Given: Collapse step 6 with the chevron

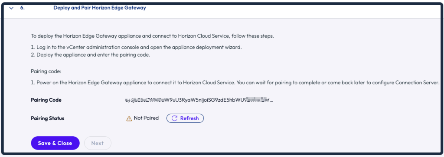Looking at the screenshot, I should tap(11, 8).
